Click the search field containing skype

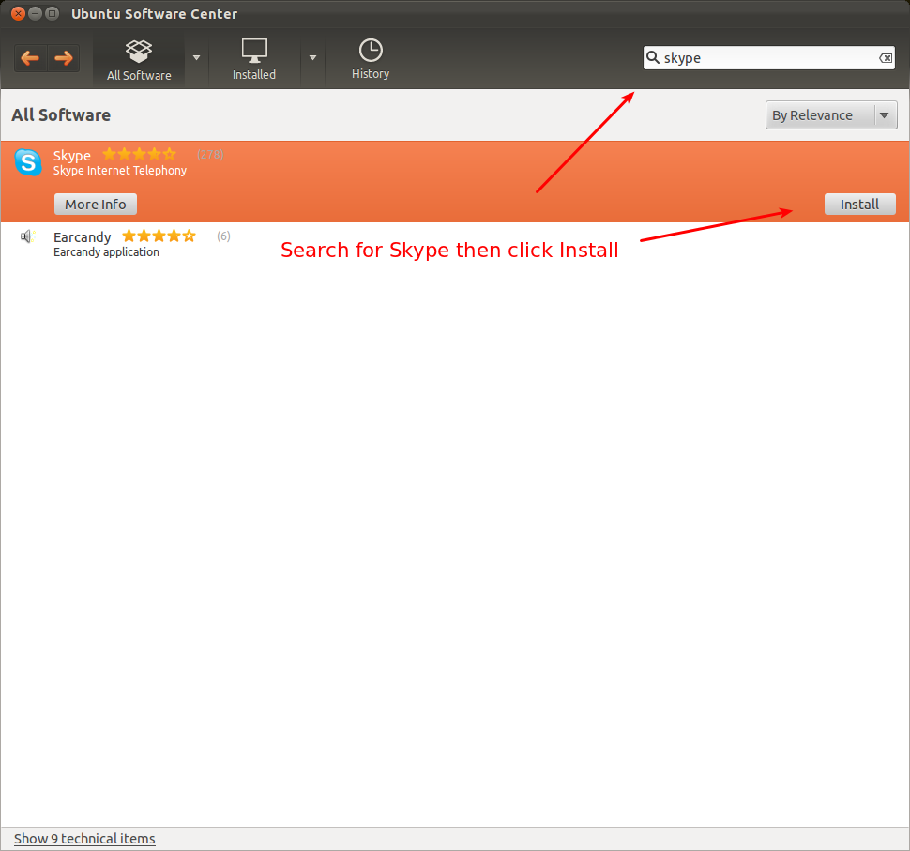pos(768,58)
